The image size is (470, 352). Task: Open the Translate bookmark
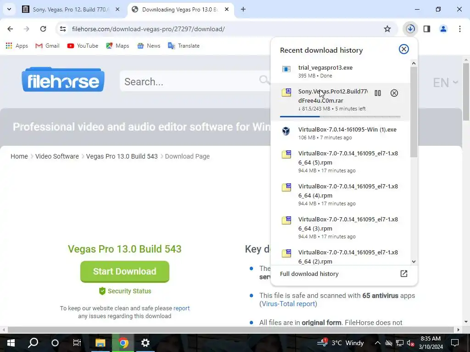(184, 46)
